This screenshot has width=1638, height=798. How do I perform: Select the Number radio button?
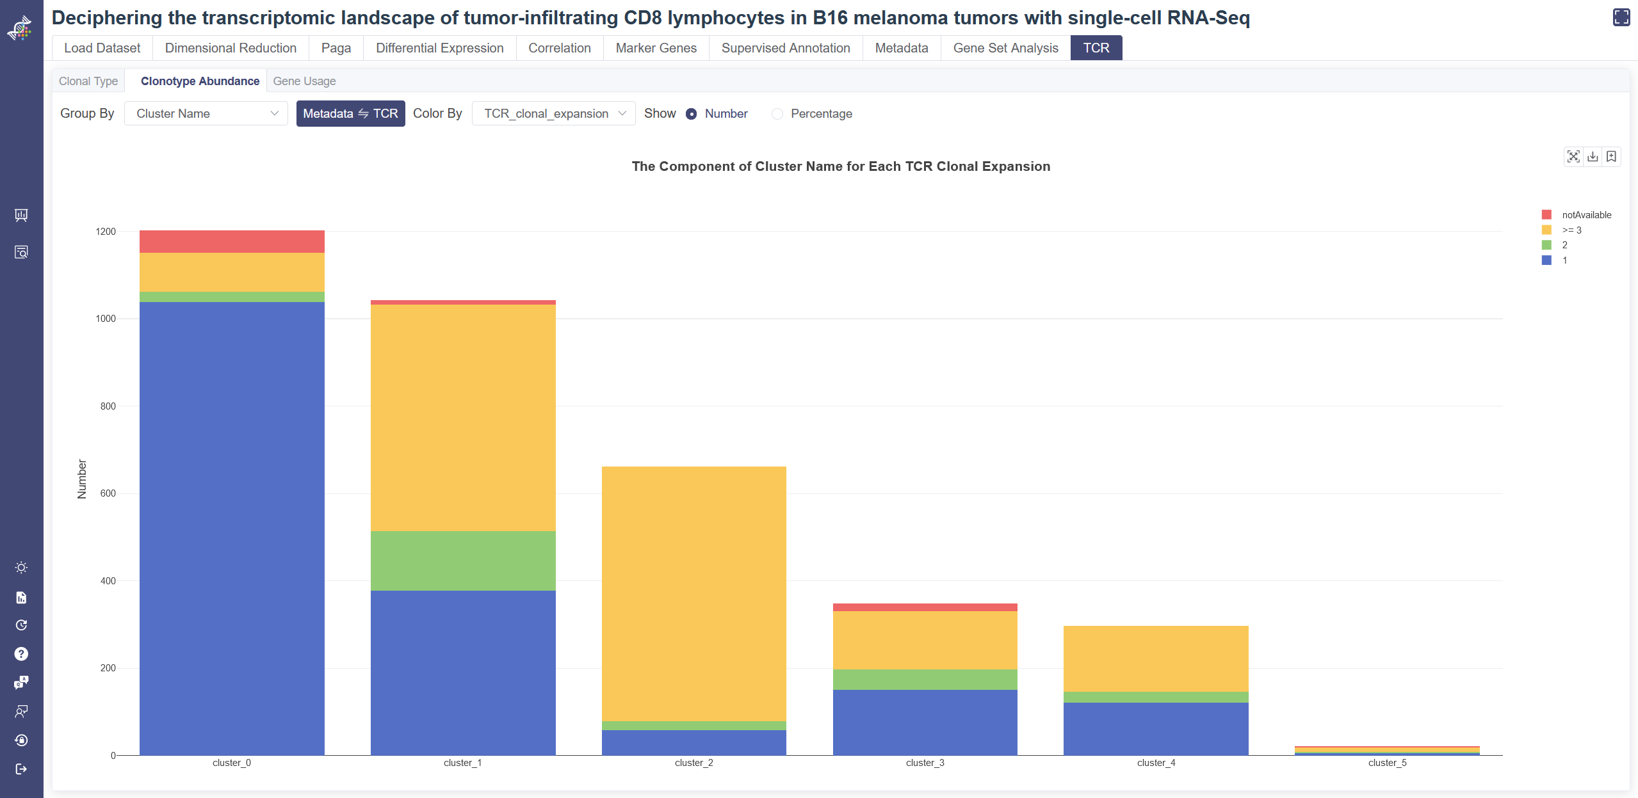(x=691, y=114)
